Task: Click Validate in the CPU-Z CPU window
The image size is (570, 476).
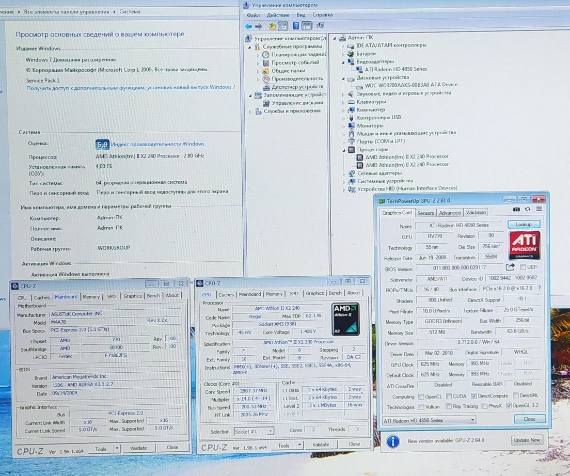Action: (321, 445)
